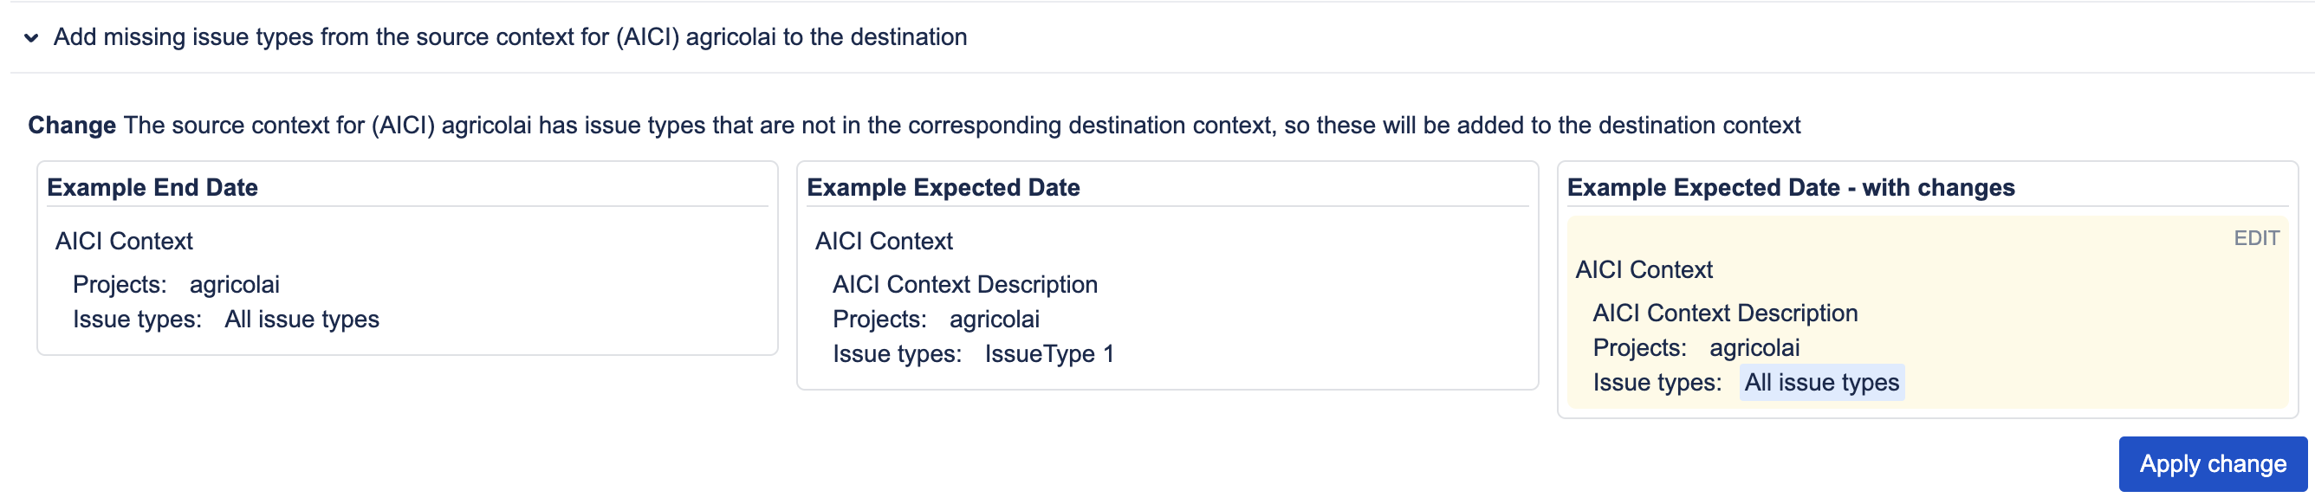Image resolution: width=2315 pixels, height=504 pixels.
Task: Click the Add missing issue types section title
Action: pos(509,37)
